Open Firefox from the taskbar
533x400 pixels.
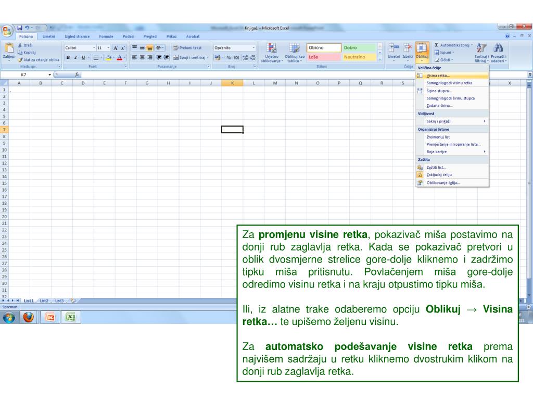point(29,318)
